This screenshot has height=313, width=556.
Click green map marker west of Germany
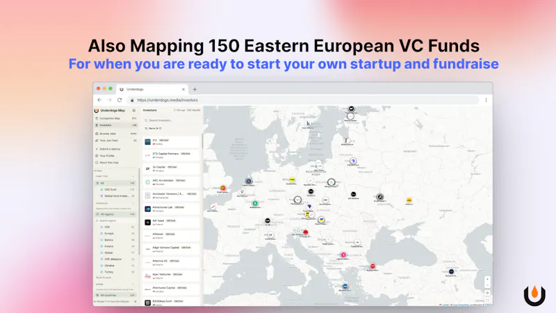click(255, 203)
